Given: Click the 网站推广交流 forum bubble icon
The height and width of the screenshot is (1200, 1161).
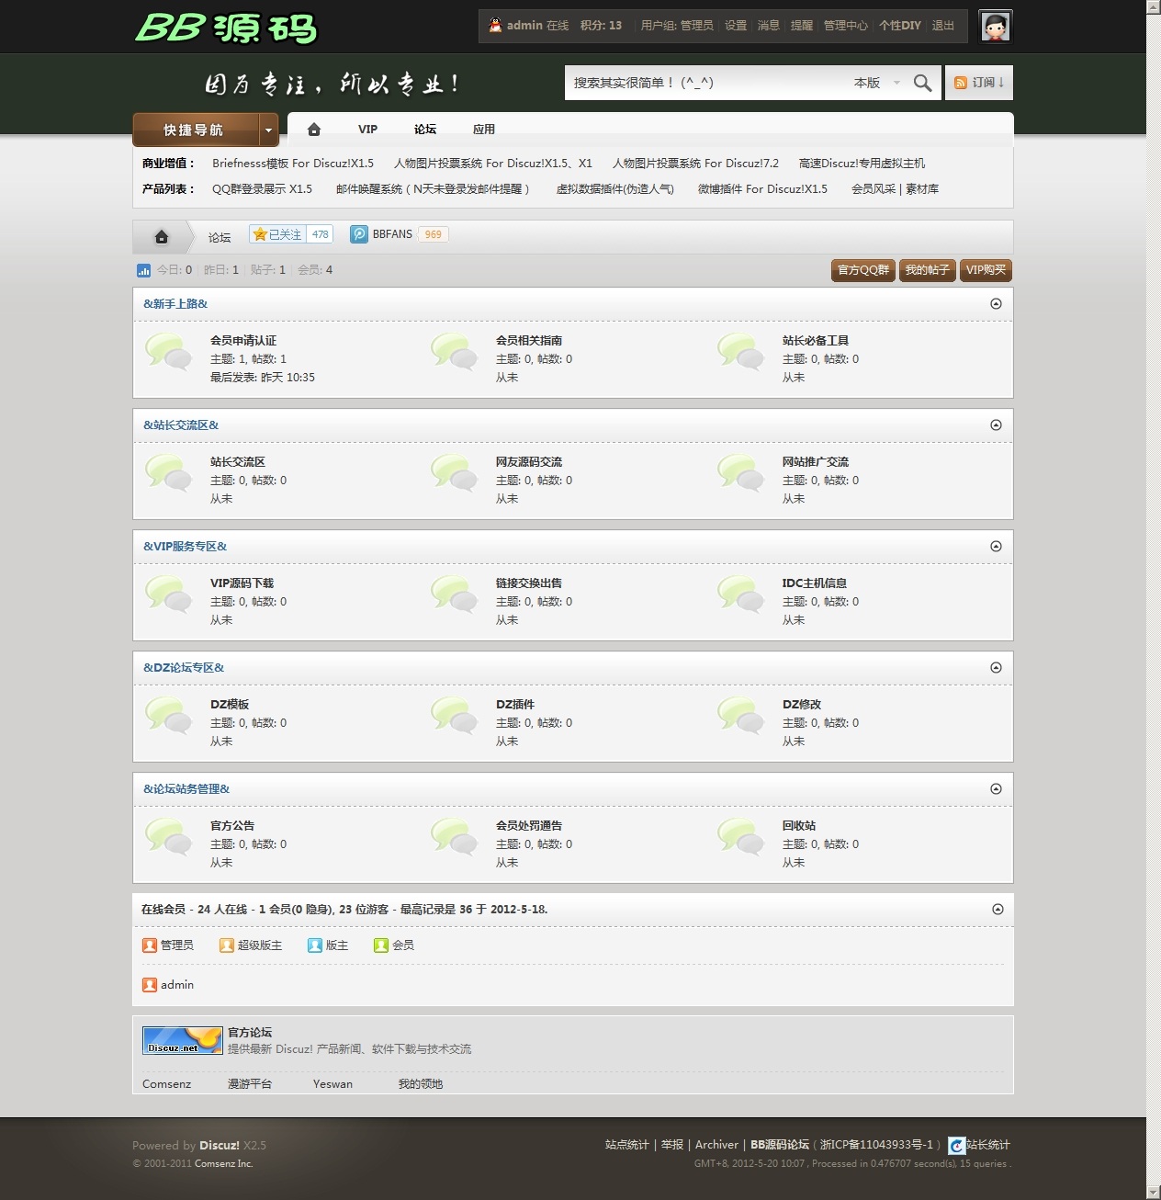Looking at the screenshot, I should pos(741,473).
